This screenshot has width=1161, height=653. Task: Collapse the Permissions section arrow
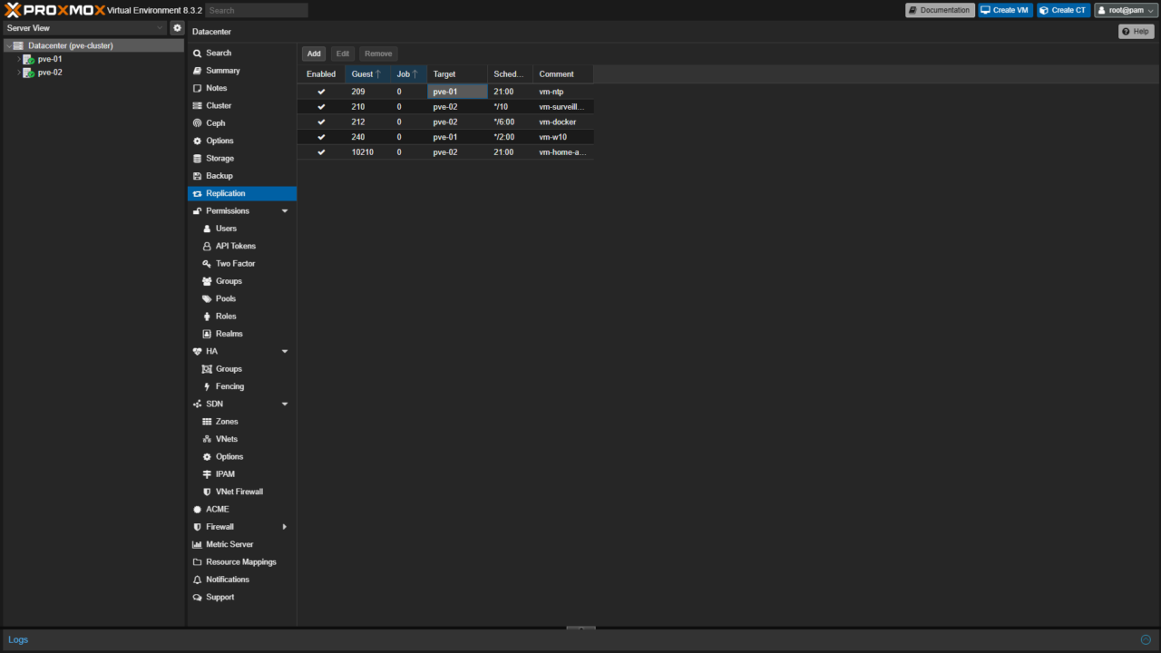tap(285, 211)
